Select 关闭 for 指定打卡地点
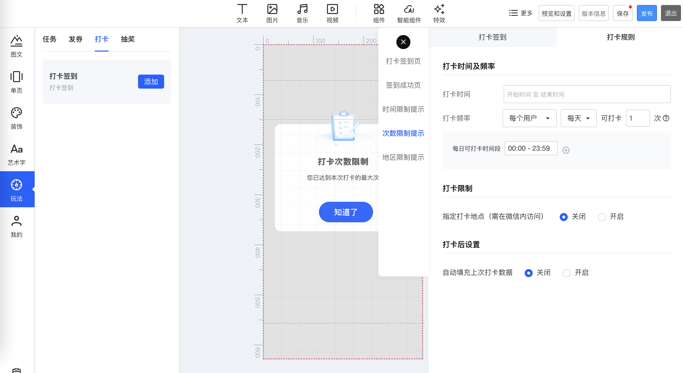Screen dimensions: 683x373 point(563,217)
